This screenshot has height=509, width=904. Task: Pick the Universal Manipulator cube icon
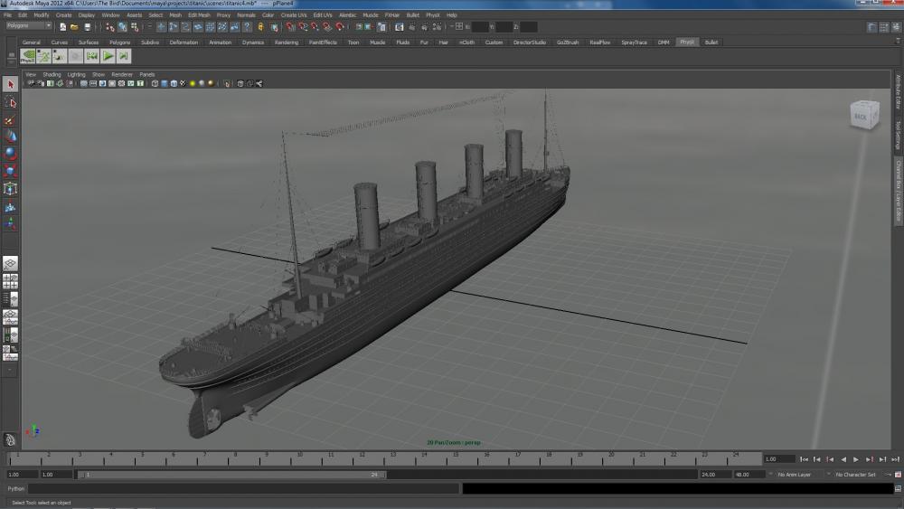[10, 188]
